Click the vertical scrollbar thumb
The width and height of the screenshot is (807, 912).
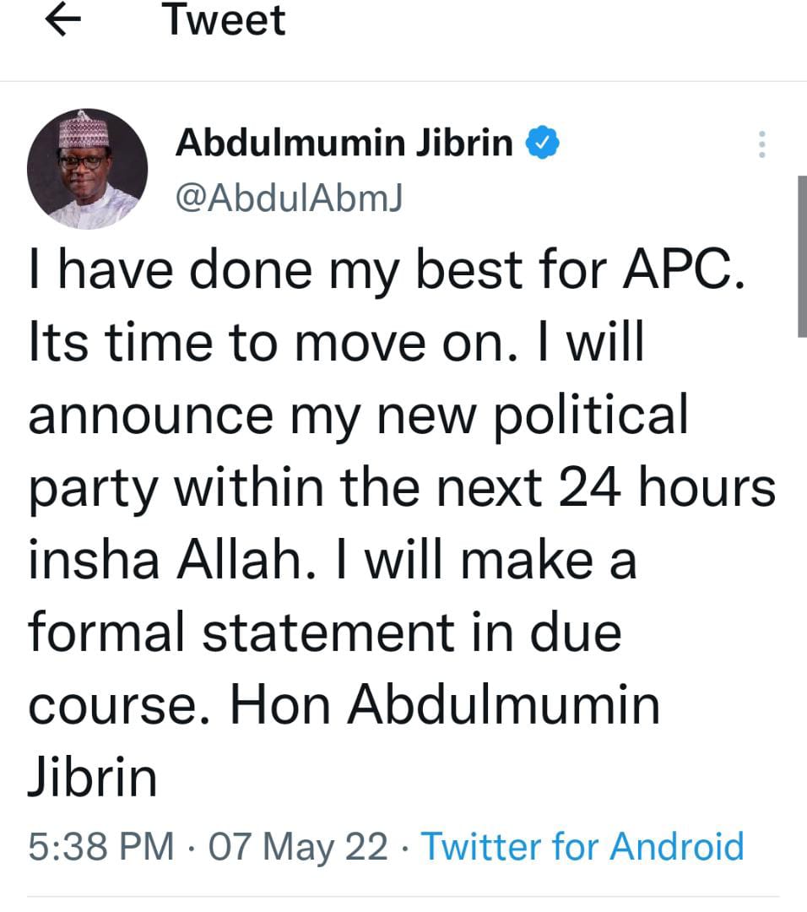pos(801,256)
